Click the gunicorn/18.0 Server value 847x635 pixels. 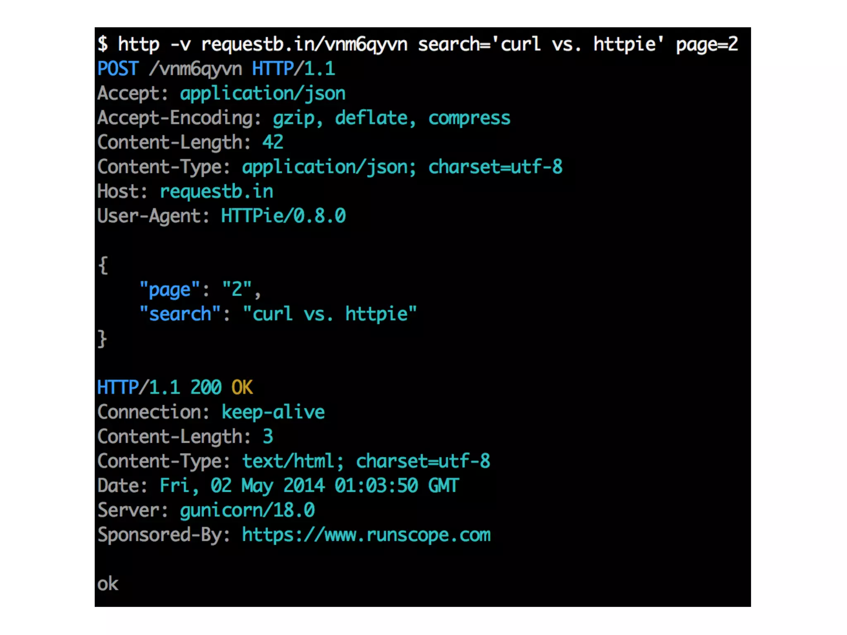coord(247,510)
